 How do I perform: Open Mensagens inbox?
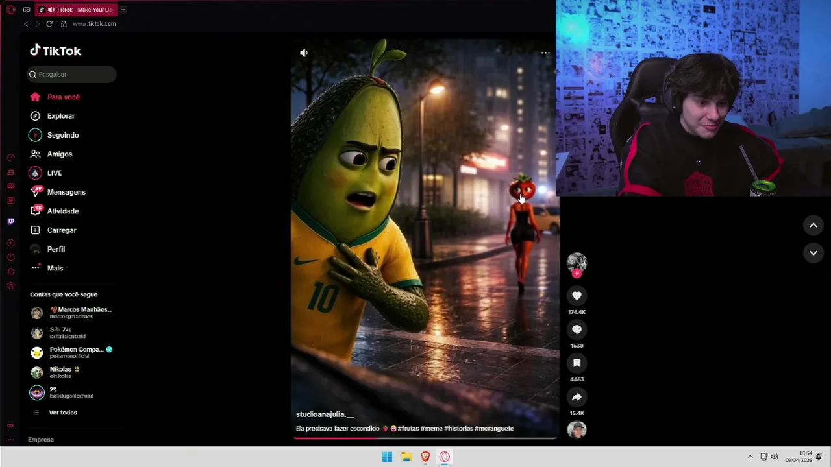pos(58,192)
